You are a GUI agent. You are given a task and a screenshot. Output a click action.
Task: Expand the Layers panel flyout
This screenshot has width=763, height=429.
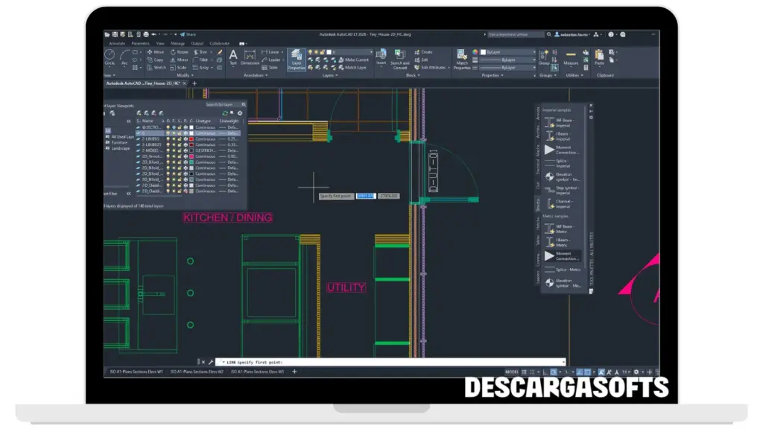point(330,75)
